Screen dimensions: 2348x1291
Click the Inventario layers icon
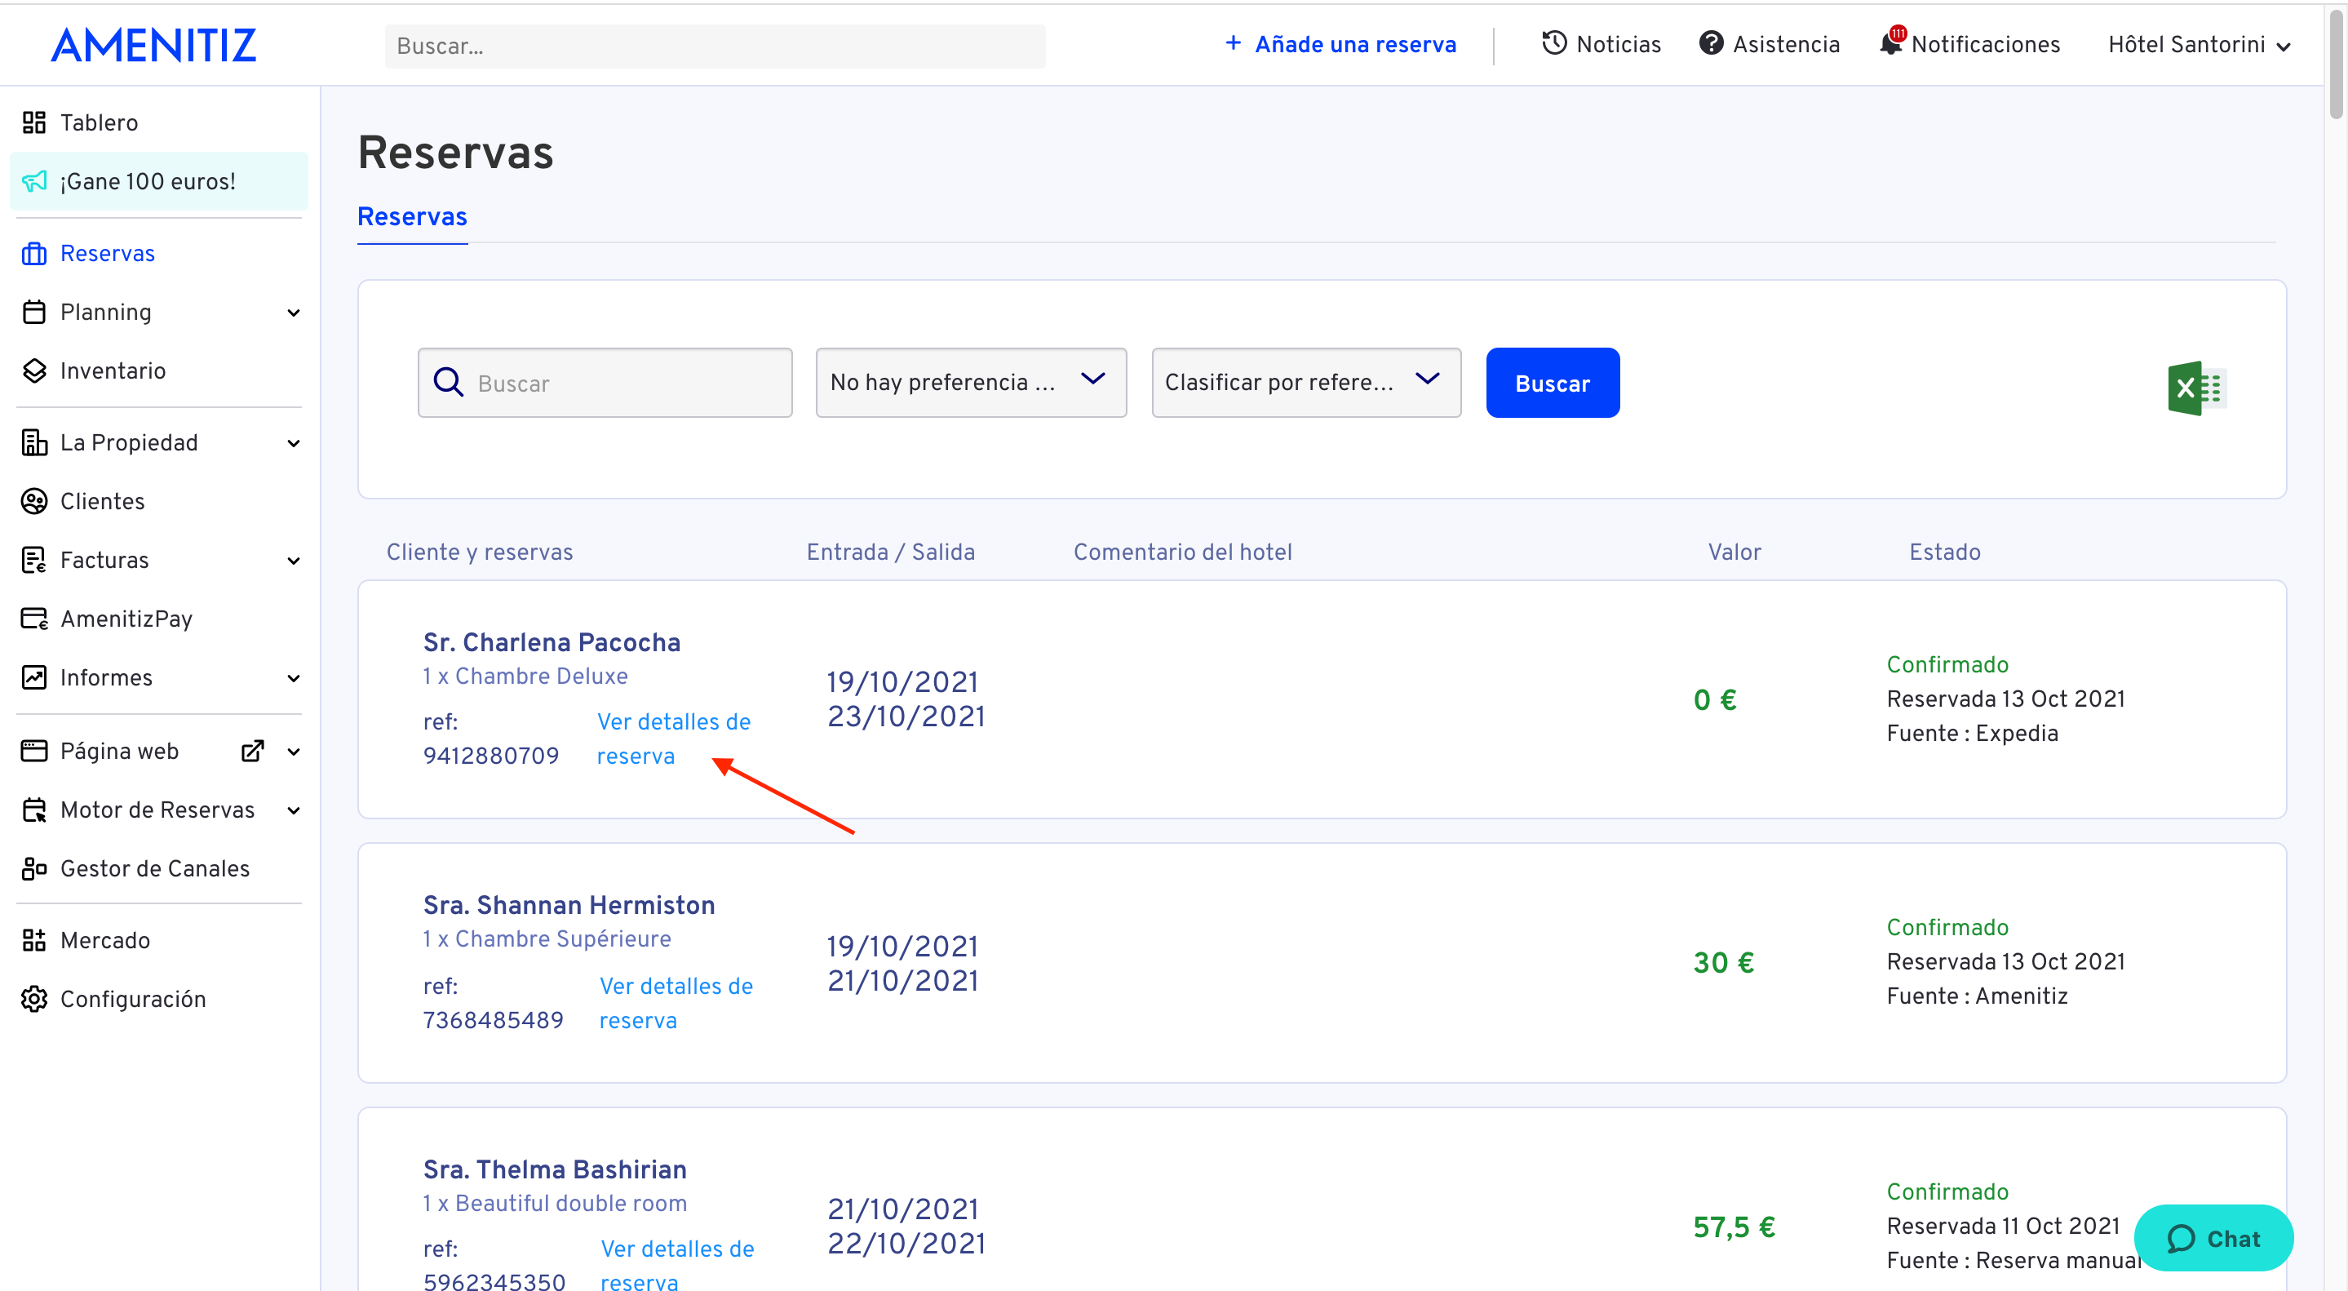[x=33, y=370]
